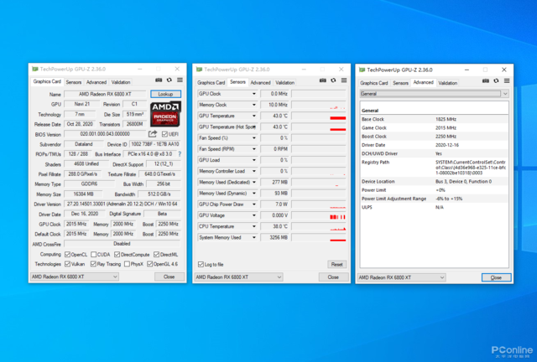Click Close button in Advanced window
This screenshot has width=537, height=362.
[x=496, y=277]
